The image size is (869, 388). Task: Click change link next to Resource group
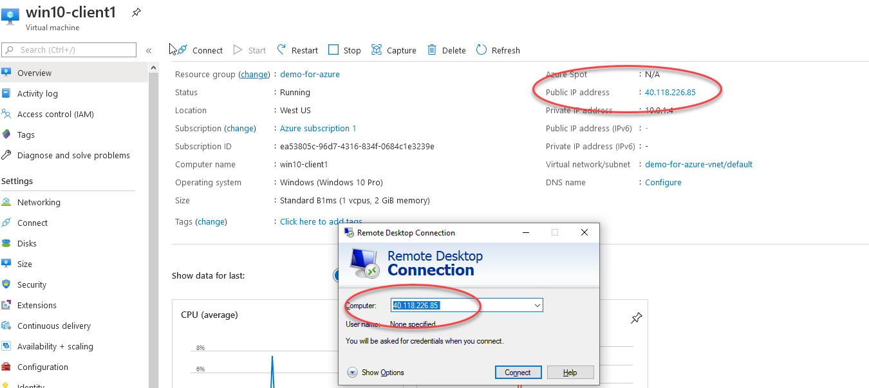point(254,74)
